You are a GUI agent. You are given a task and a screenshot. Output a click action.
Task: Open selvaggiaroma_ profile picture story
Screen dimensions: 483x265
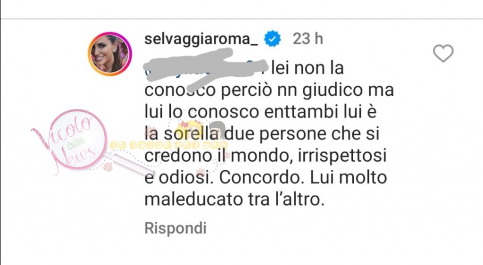click(x=109, y=54)
